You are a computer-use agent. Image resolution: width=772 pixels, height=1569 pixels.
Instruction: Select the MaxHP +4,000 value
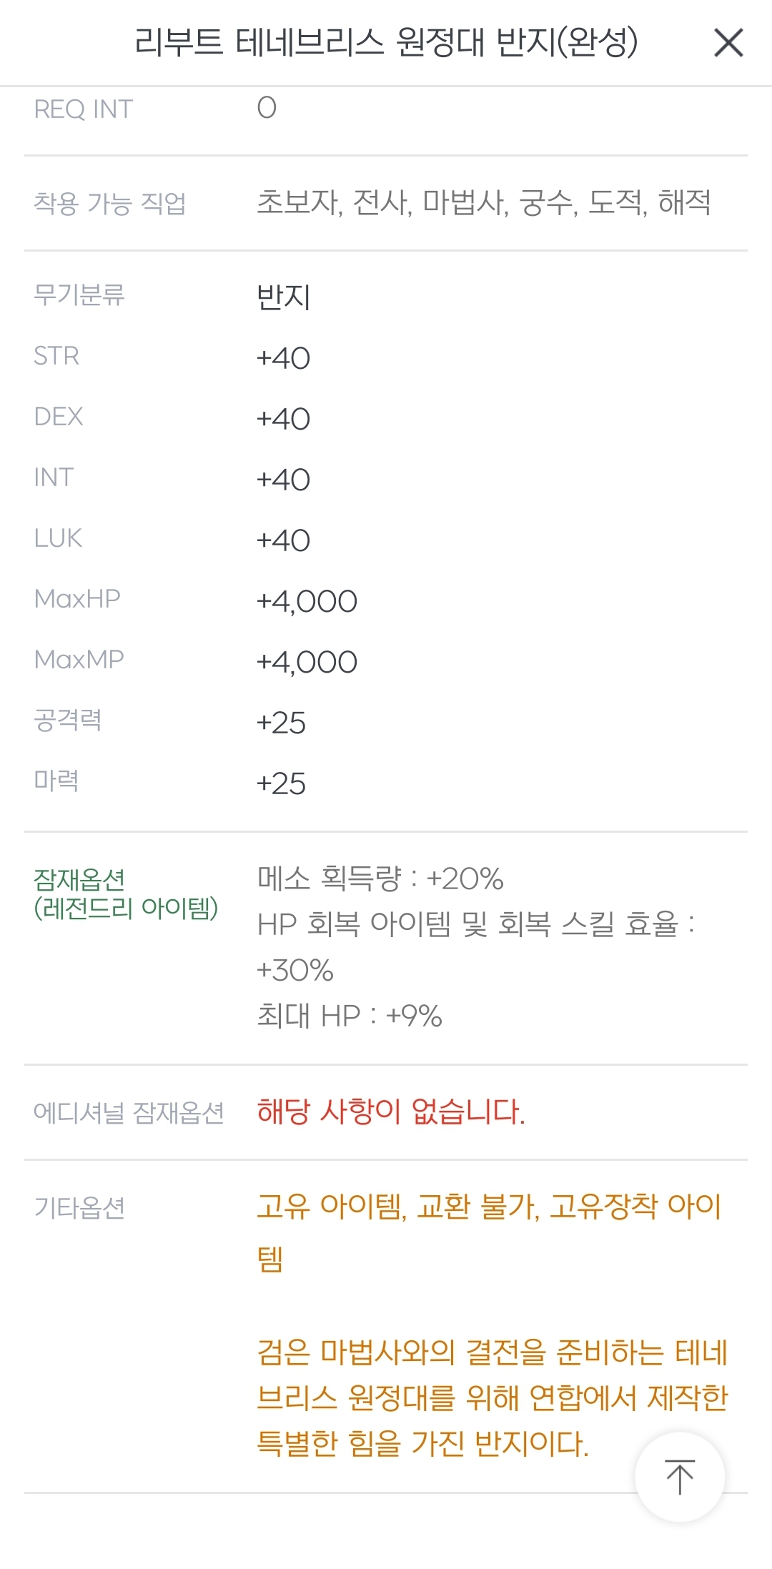coord(307,602)
